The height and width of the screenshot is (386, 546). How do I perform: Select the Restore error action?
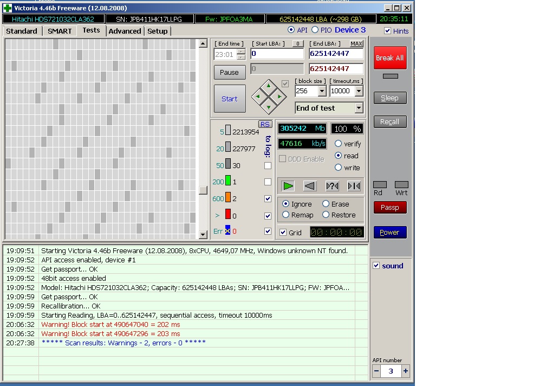[x=326, y=215]
